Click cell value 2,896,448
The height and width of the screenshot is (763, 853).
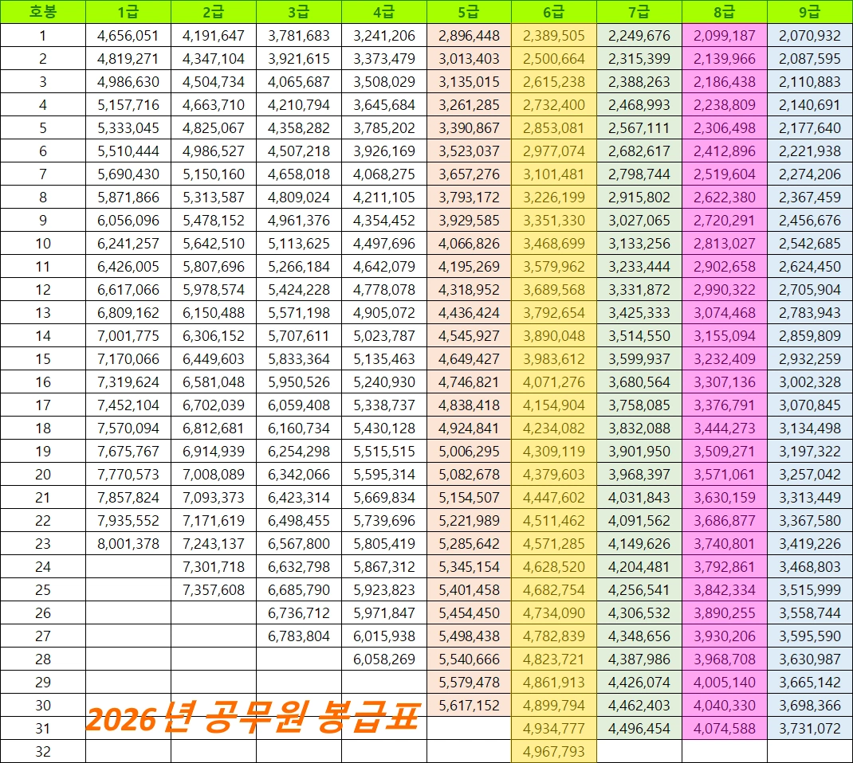point(469,36)
